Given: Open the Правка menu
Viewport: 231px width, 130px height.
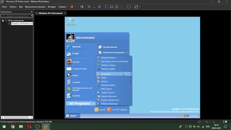Looking at the screenshot, I should [x=13, y=7].
